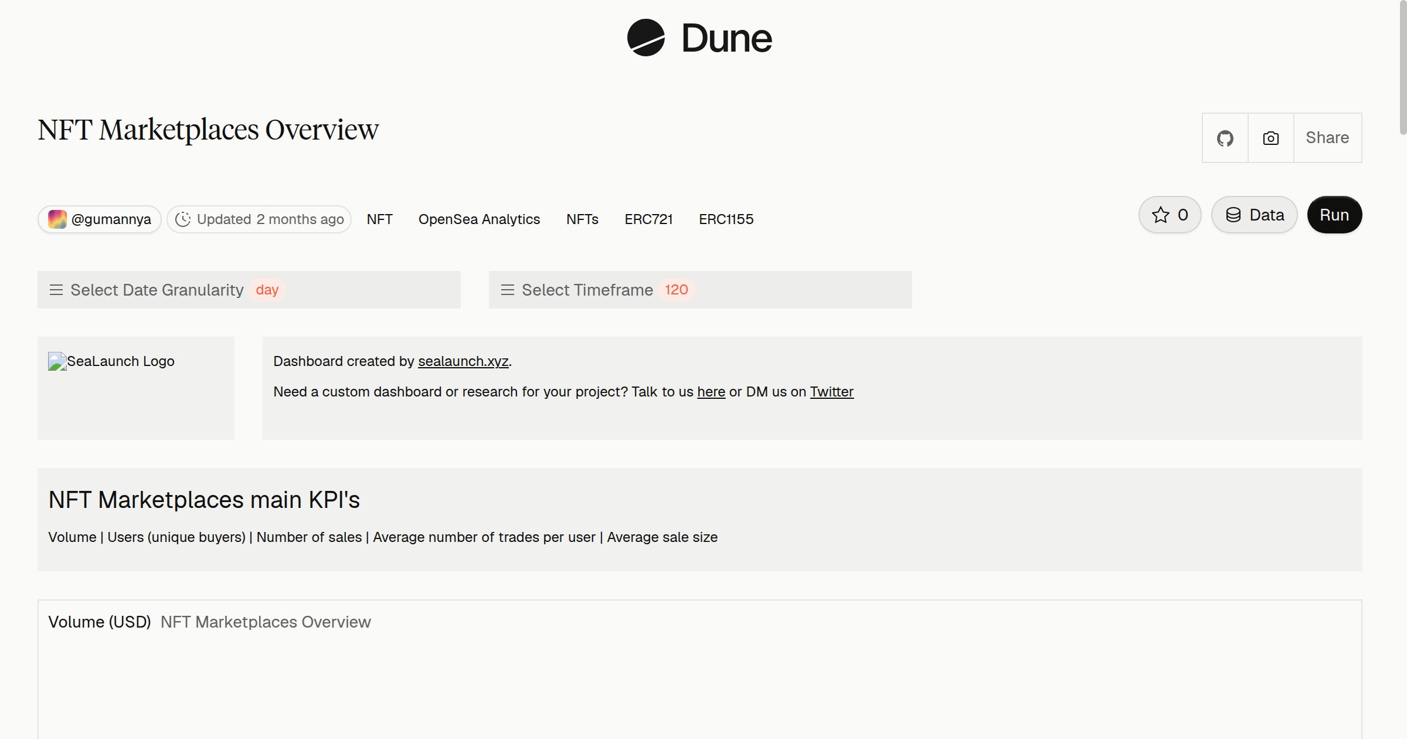Star this dashboard

pyautogui.click(x=1170, y=215)
